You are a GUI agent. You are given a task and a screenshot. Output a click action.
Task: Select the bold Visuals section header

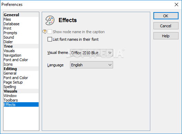[21, 91]
